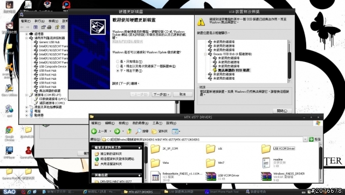Select the Win7 folder icon
The height and width of the screenshot is (195, 345).
(211, 163)
